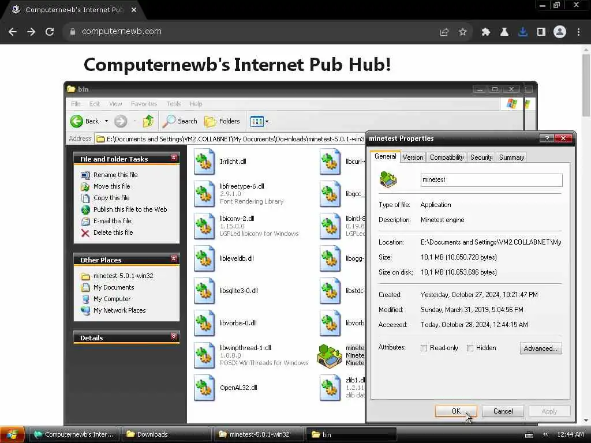Open minetest-5.0.1-win32 in Other Places
591x443 pixels.
[124, 276]
